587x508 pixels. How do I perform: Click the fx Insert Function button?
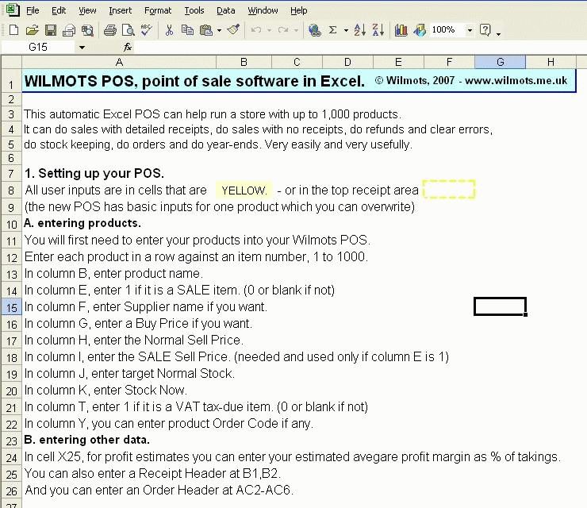(x=128, y=47)
